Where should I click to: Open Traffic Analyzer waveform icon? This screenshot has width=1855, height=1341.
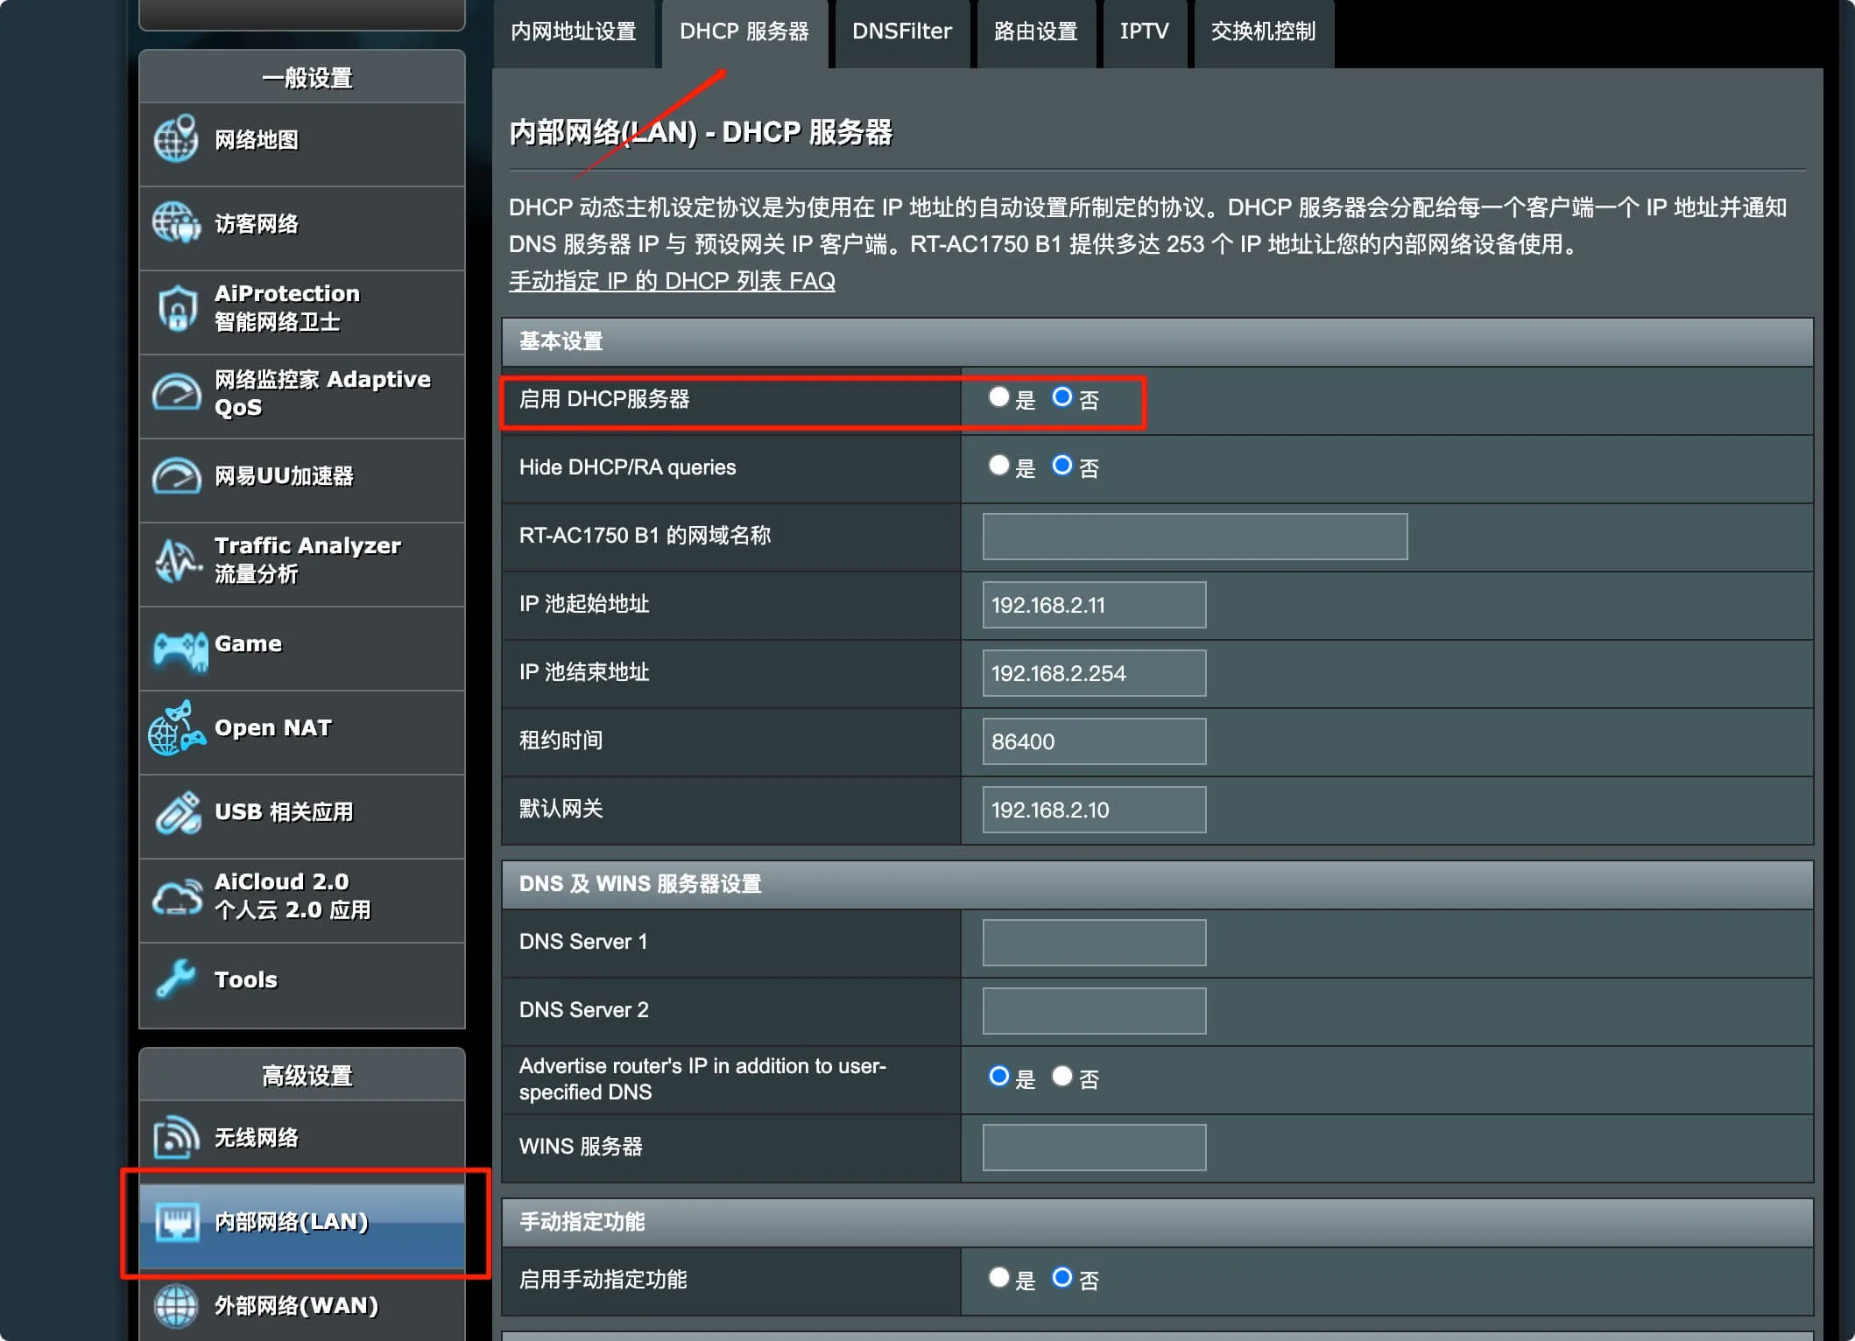(x=178, y=560)
